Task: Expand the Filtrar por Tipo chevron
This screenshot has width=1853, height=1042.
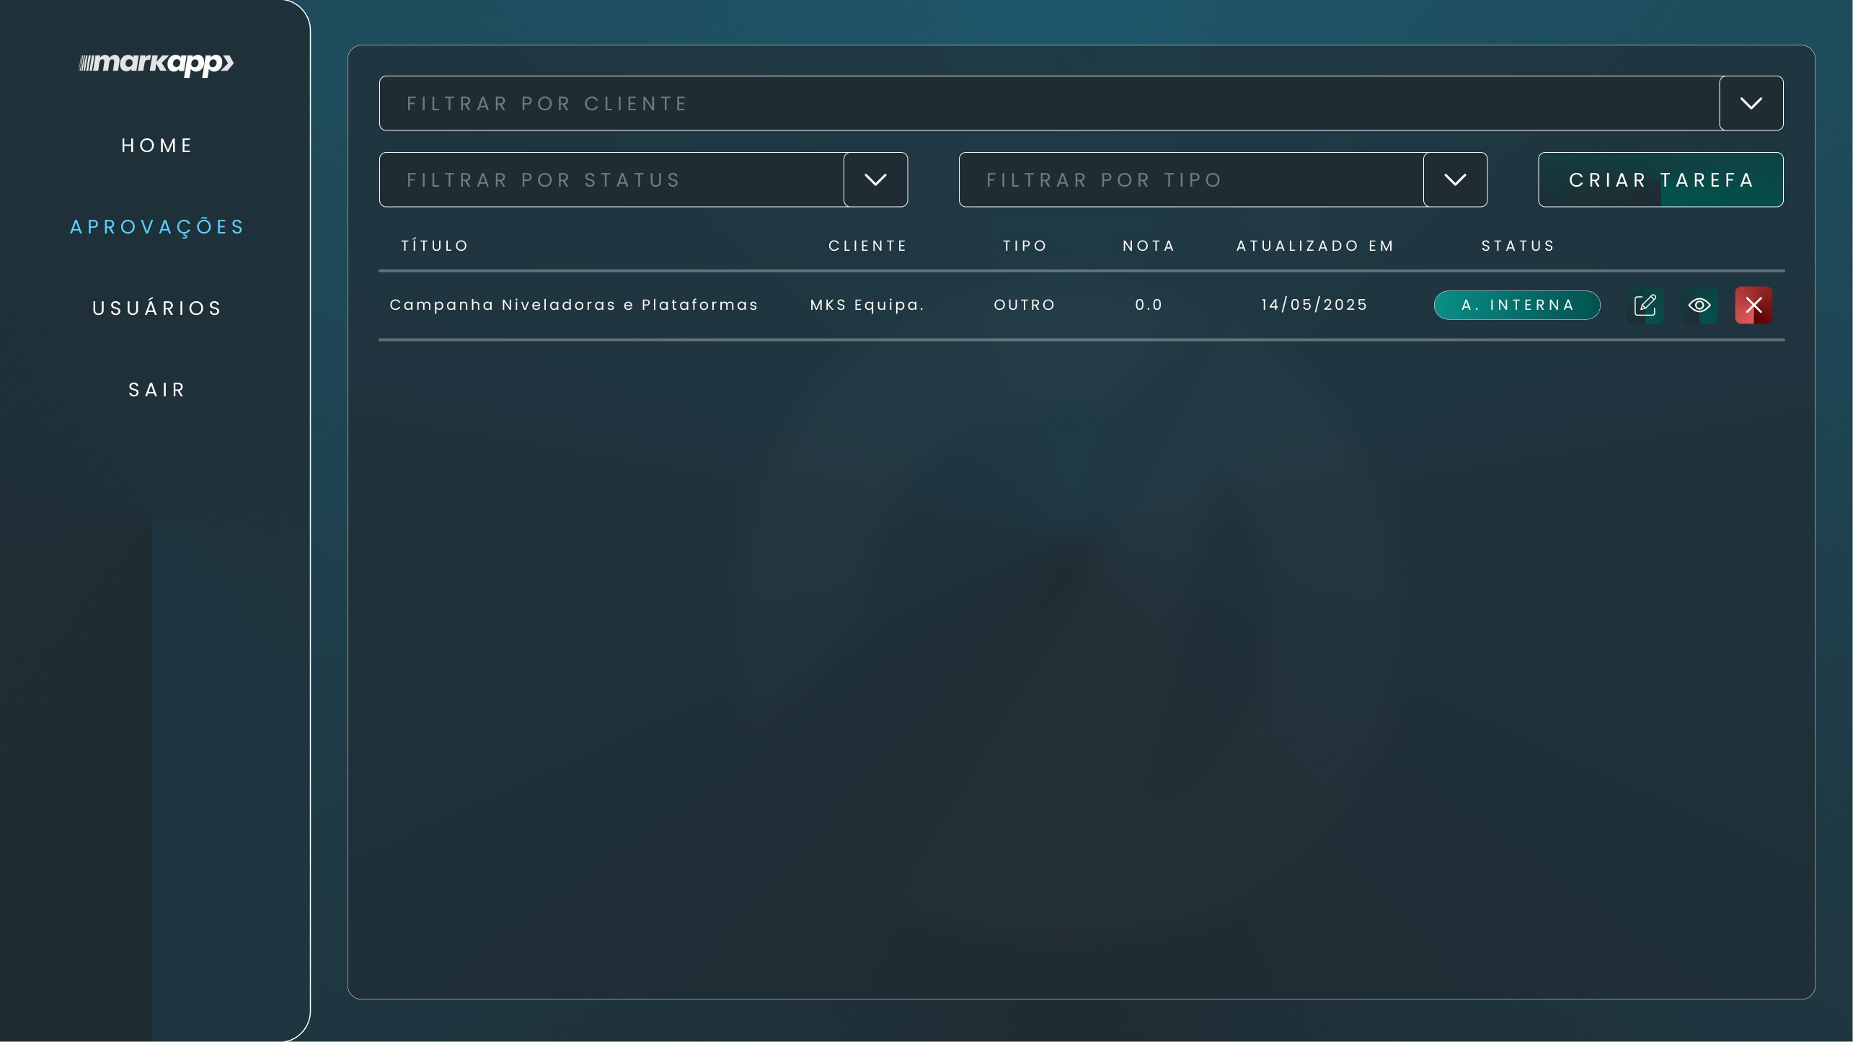Action: (x=1455, y=179)
